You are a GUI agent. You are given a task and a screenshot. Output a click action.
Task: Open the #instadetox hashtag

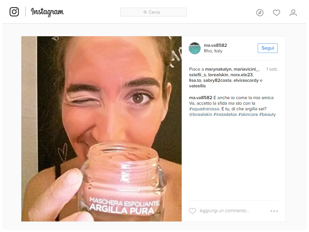coord(225,114)
